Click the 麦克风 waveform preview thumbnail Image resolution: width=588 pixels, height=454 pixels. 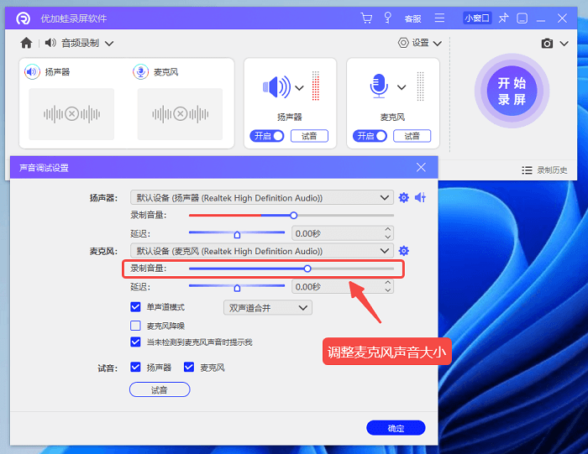point(180,114)
